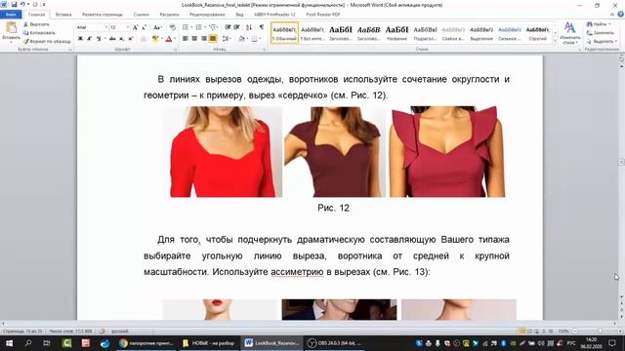Cut selection with Вырезать

pyautogui.click(x=36, y=24)
